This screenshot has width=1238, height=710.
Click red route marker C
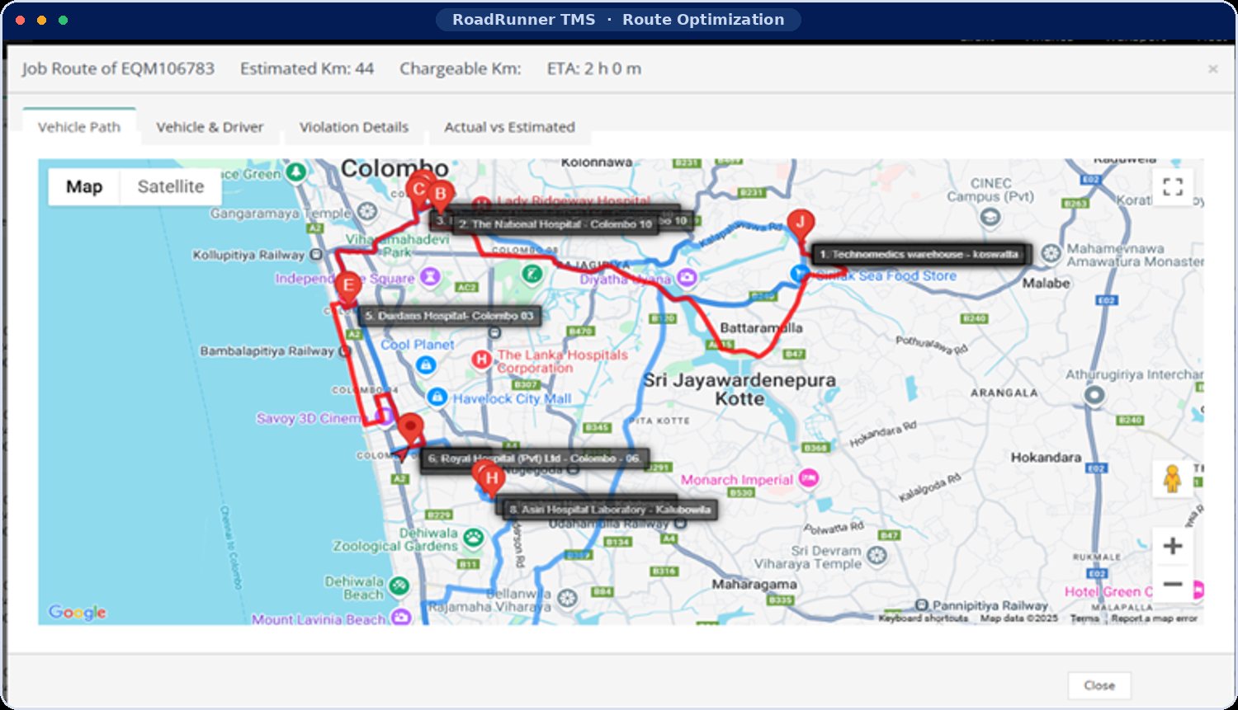419,191
